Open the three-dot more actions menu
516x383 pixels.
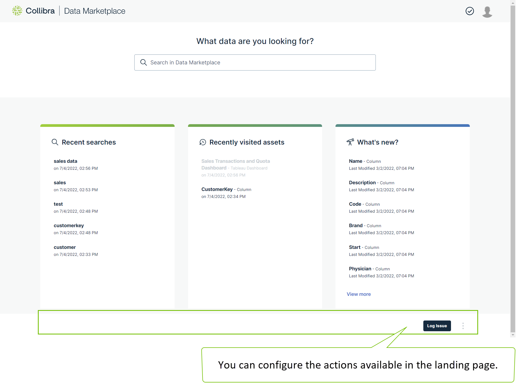point(463,326)
